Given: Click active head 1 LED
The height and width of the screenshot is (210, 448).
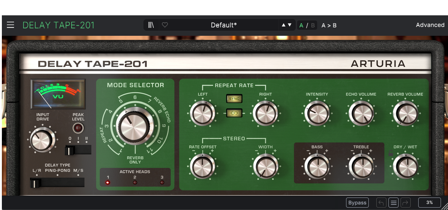Looking at the screenshot, I should click(x=108, y=183).
